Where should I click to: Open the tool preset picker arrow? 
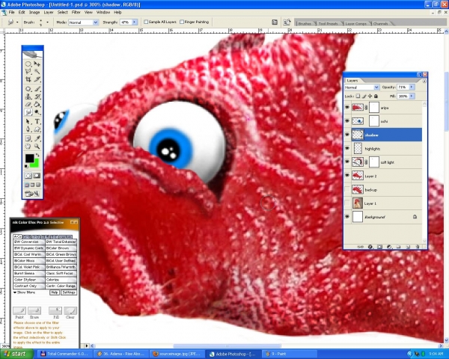17,22
